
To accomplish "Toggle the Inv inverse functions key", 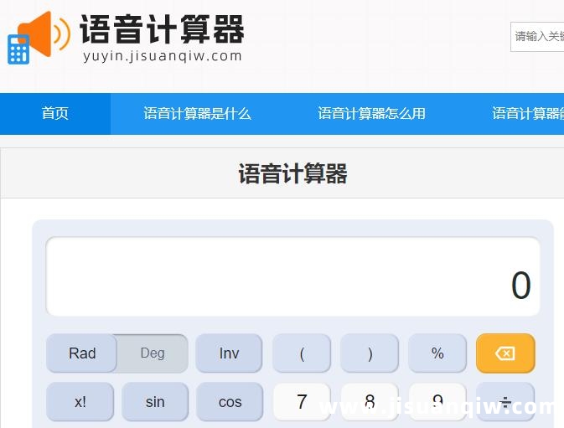I will 229,353.
